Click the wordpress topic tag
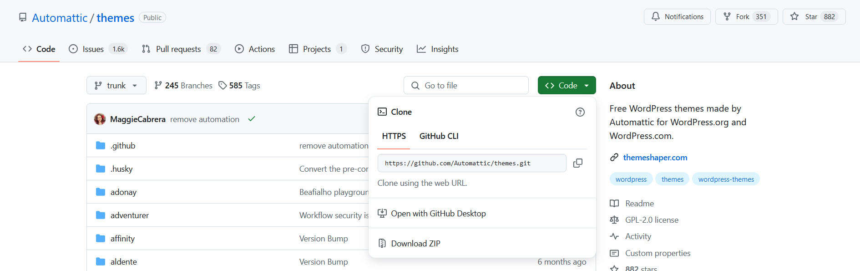 tap(631, 179)
